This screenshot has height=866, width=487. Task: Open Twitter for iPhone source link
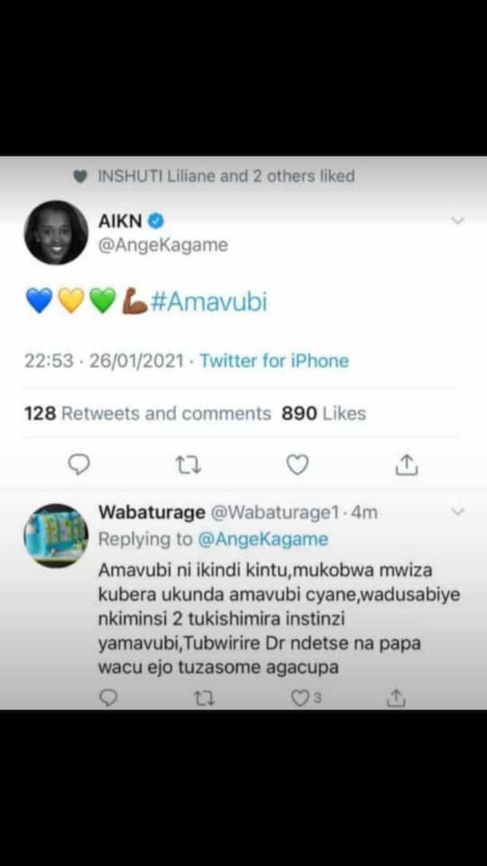pos(274,361)
